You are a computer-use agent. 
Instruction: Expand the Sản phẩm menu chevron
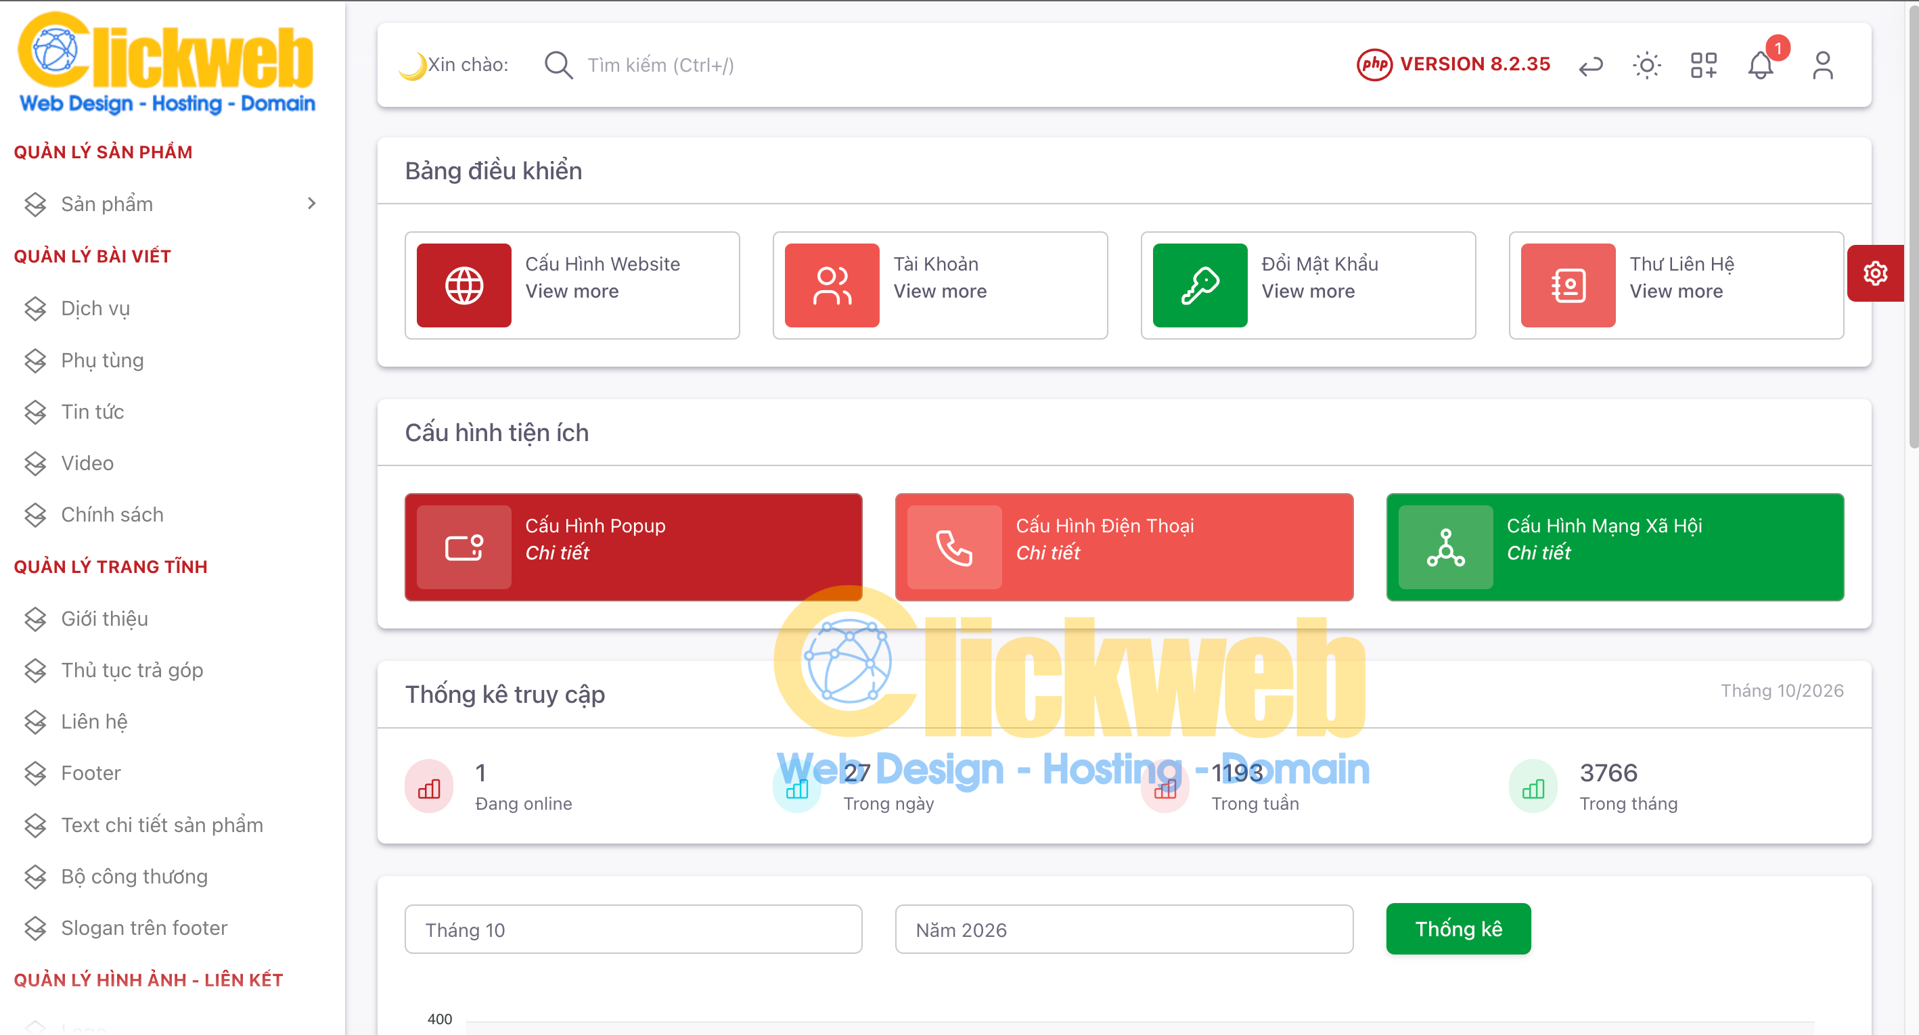[x=311, y=203]
